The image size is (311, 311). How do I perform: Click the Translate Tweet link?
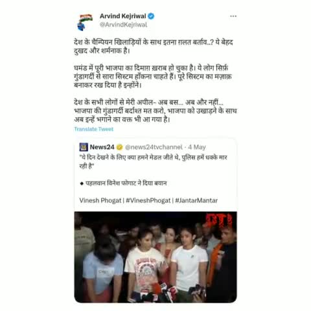(x=94, y=129)
